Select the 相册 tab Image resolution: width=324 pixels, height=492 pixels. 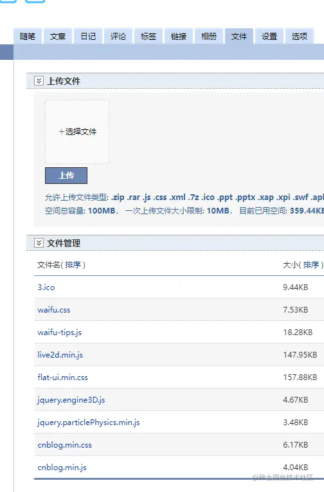tap(209, 37)
